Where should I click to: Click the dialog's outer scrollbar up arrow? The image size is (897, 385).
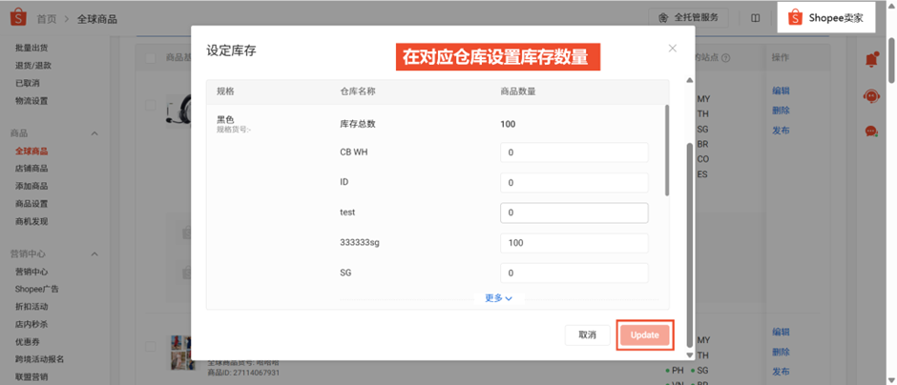tap(689, 80)
